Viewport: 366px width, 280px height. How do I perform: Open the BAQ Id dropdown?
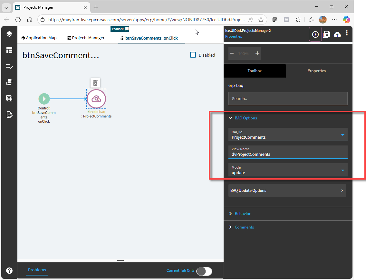click(342, 135)
